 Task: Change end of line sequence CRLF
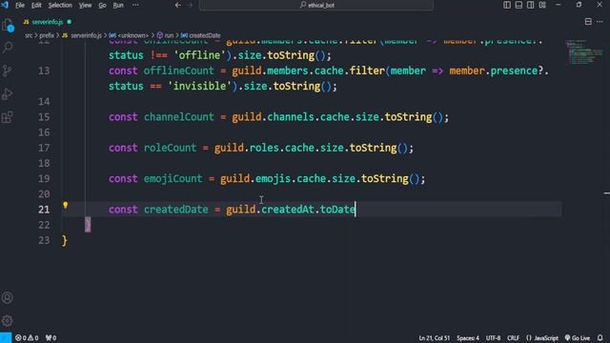pyautogui.click(x=513, y=338)
